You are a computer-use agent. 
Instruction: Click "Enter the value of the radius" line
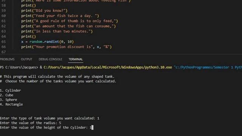click(x=31, y=123)
